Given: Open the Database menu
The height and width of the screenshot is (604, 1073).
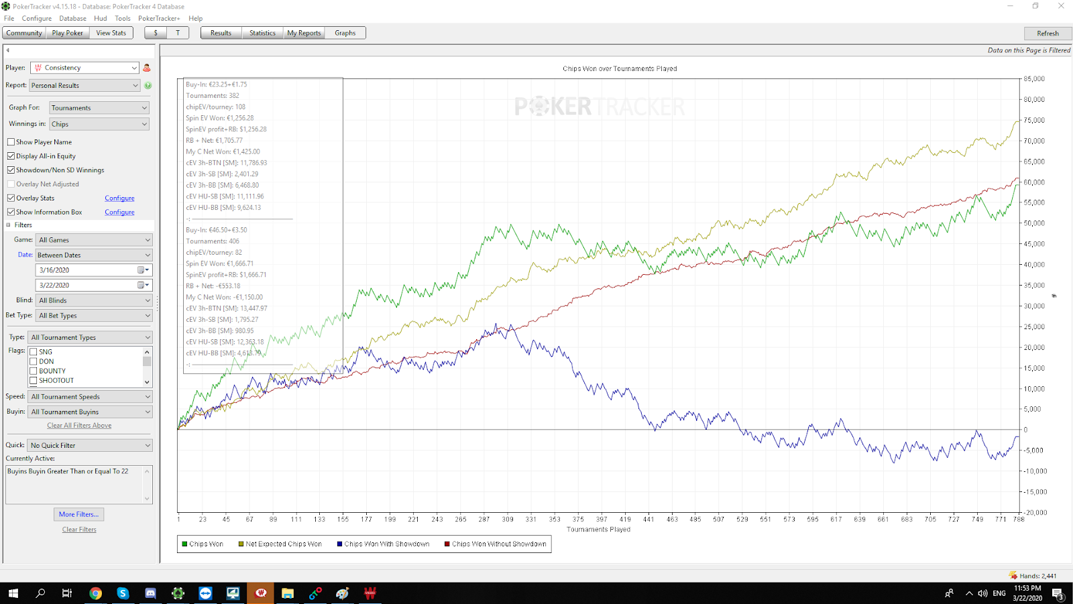Looking at the screenshot, I should (x=72, y=19).
